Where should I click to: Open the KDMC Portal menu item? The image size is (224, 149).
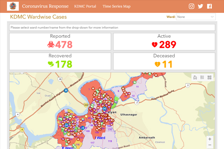pyautogui.click(x=85, y=6)
